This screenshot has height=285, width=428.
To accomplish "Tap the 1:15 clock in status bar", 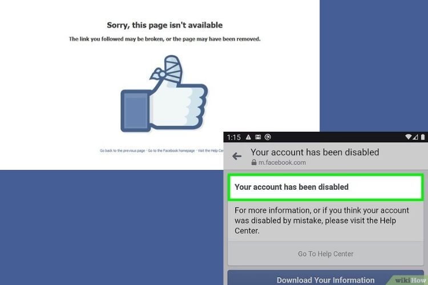I will pos(234,137).
